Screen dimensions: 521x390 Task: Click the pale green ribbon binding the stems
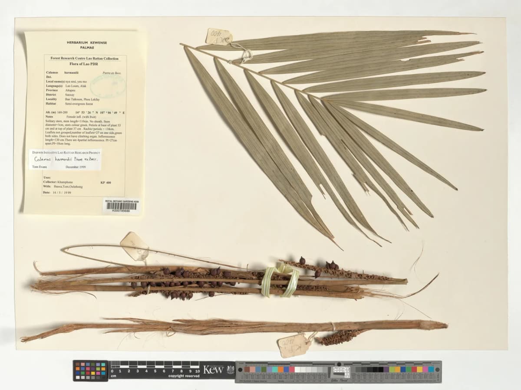click(x=280, y=280)
